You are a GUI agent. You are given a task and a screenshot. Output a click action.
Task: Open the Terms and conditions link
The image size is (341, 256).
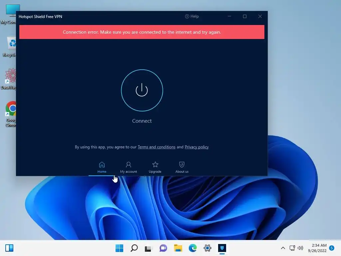click(157, 147)
